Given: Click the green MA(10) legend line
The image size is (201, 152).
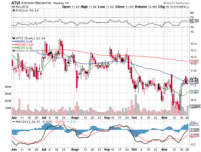Looking at the screenshot, I should (x=13, y=48).
